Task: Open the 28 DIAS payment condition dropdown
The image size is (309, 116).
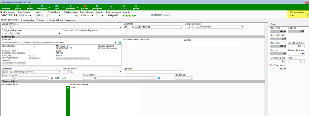Action: pos(59,33)
